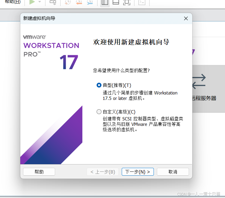Click the SCSI 控制器类型 custom option description
225x198 pixels.
(x=143, y=124)
